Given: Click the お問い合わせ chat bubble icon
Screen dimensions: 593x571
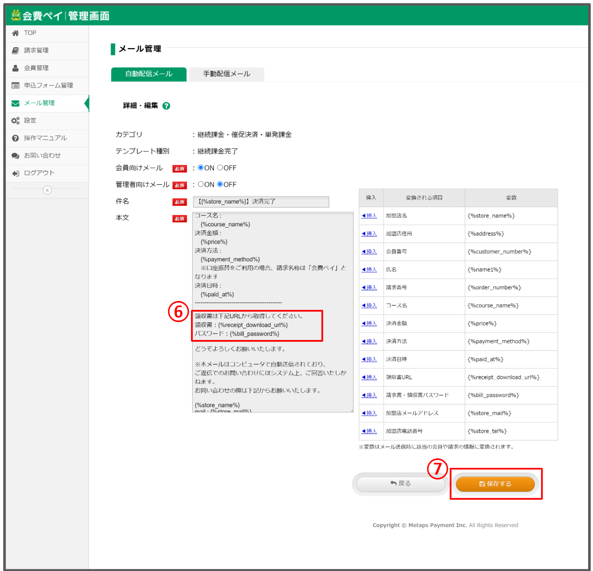Looking at the screenshot, I should click(x=15, y=155).
